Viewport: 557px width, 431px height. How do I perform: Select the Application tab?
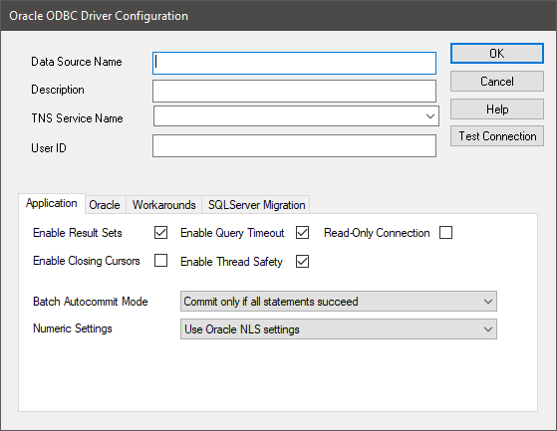click(52, 203)
